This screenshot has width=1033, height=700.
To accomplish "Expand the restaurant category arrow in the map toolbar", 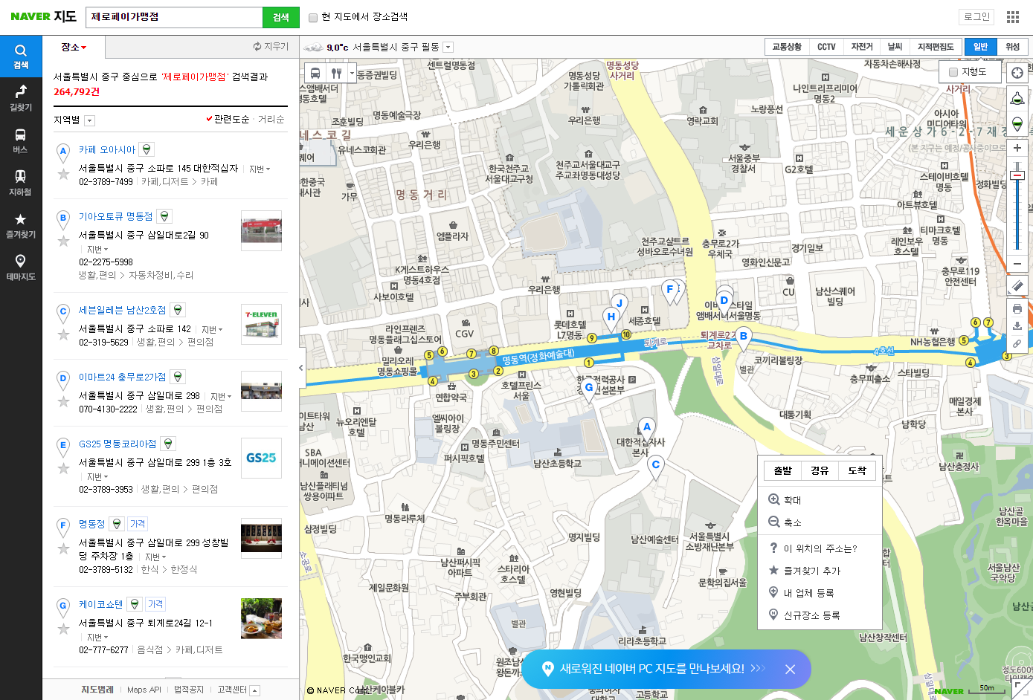I will (352, 73).
